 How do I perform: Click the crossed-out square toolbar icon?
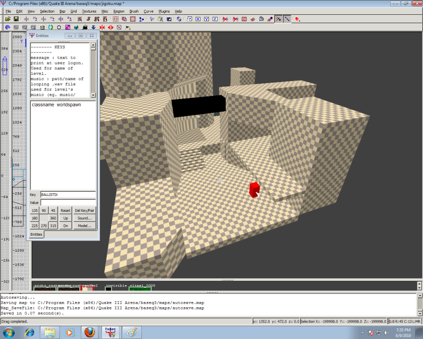click(x=119, y=28)
